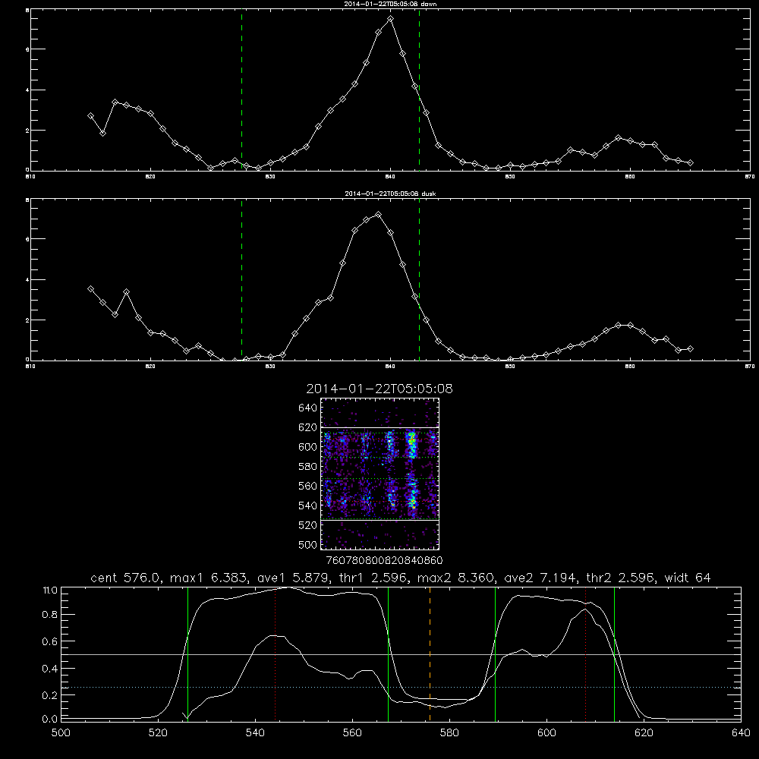Click the '540' label on the spectrogram y-axis

coord(308,505)
